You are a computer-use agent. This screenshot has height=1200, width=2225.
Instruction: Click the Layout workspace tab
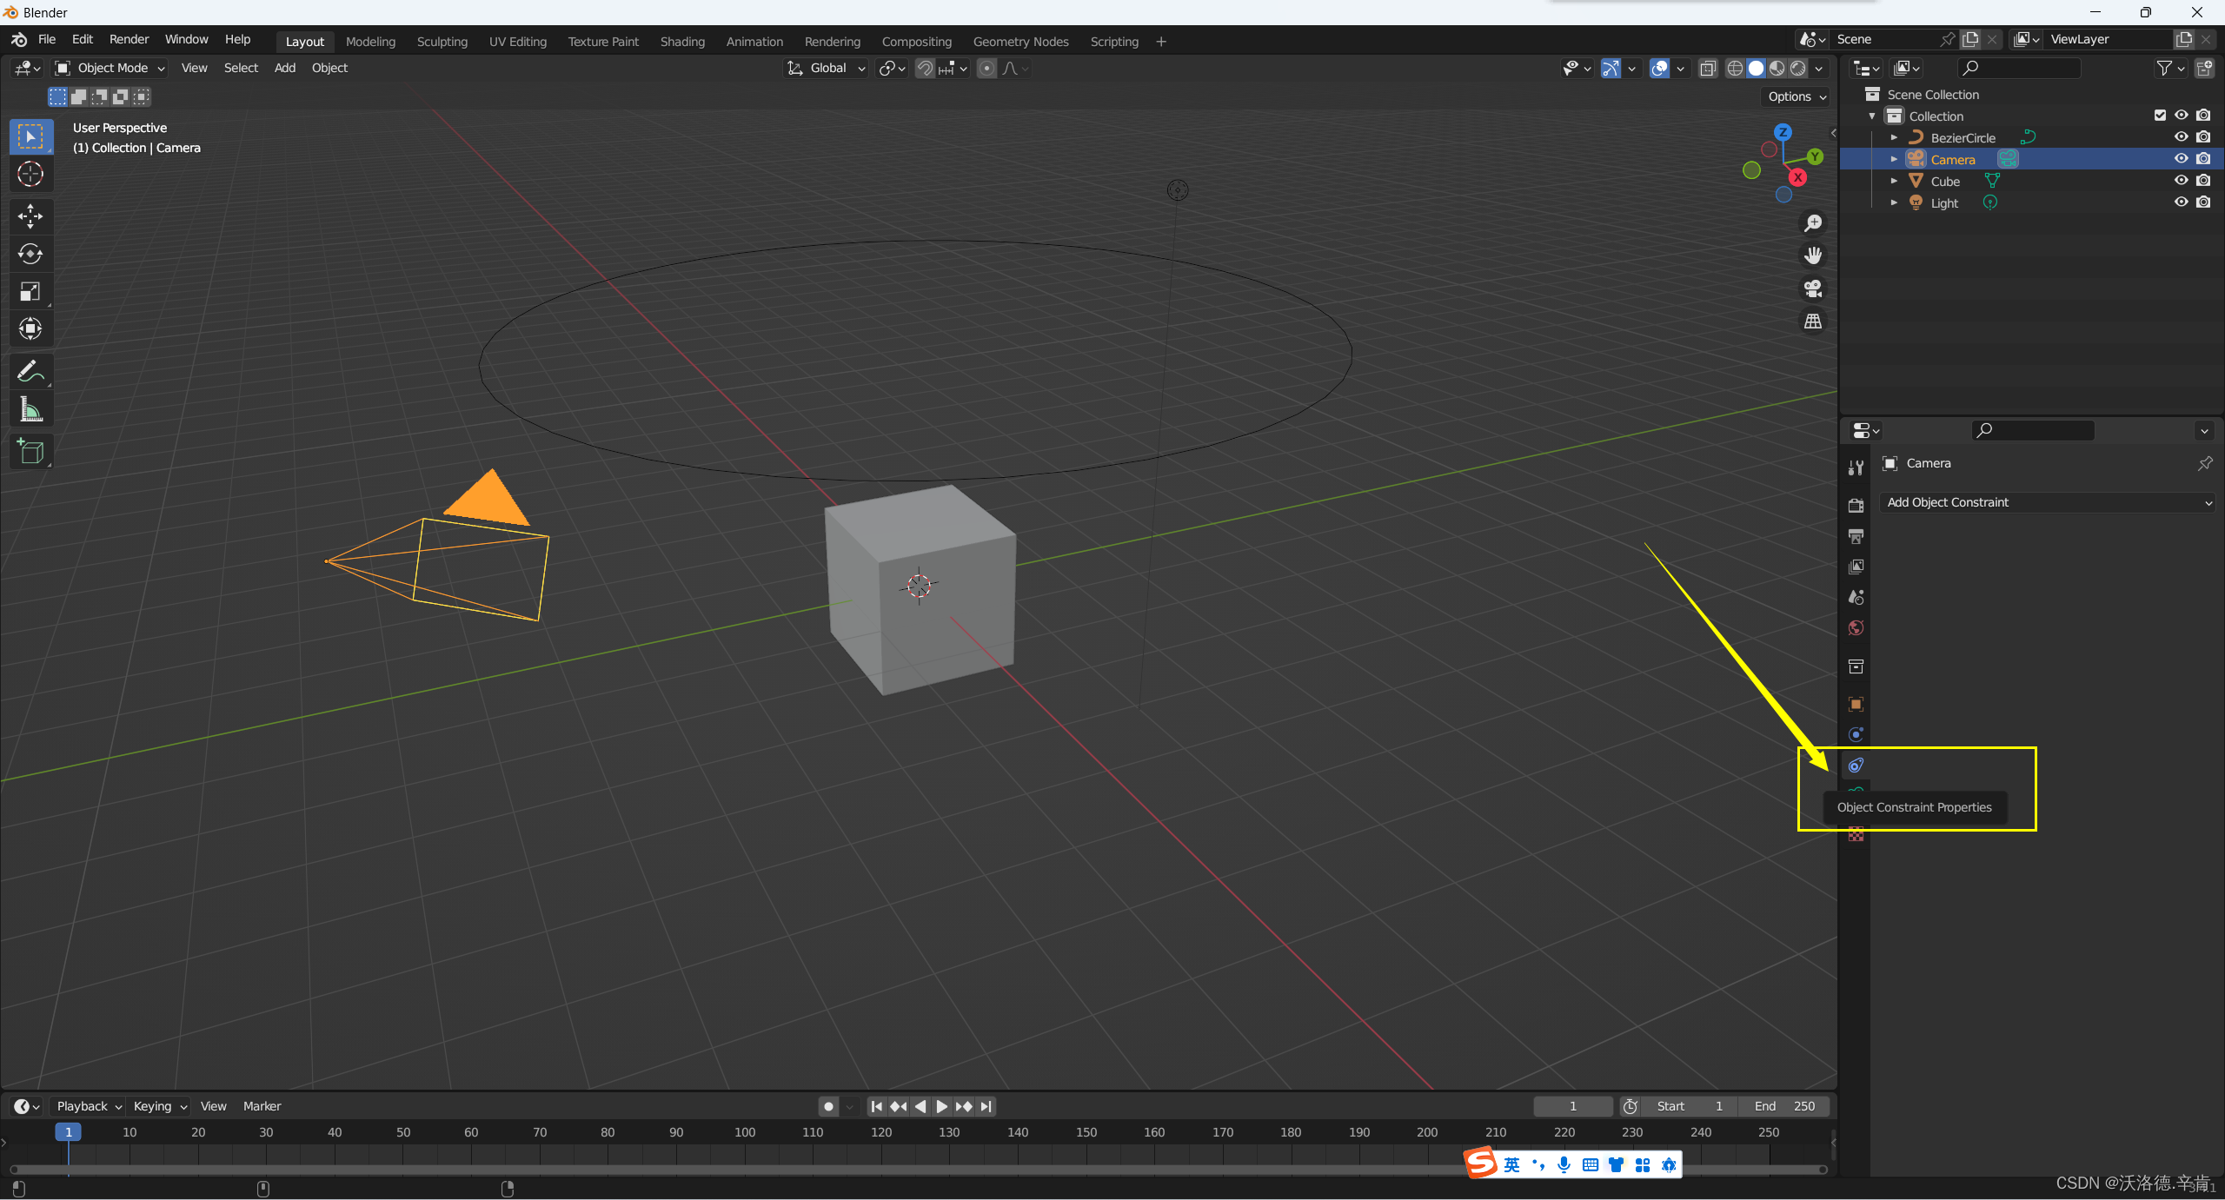[x=302, y=40]
